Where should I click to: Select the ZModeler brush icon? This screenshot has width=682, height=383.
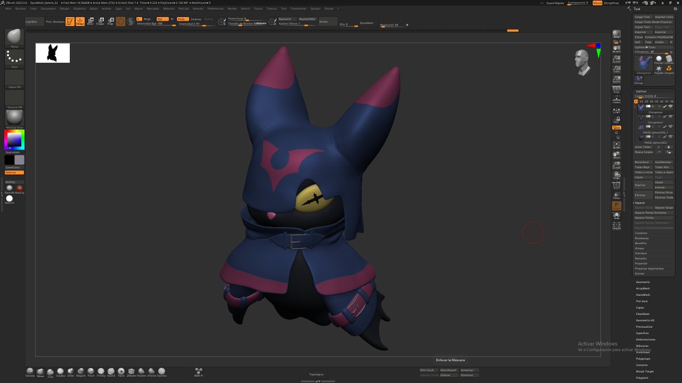pyautogui.click(x=131, y=372)
